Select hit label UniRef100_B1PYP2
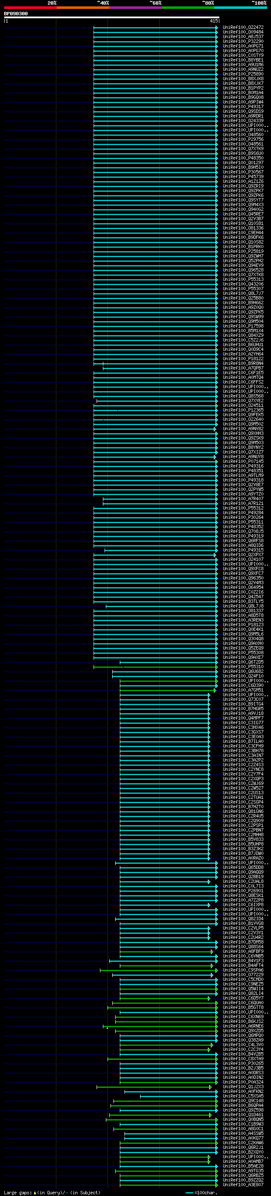Viewport: 271px width, 1196px height. (x=243, y=88)
